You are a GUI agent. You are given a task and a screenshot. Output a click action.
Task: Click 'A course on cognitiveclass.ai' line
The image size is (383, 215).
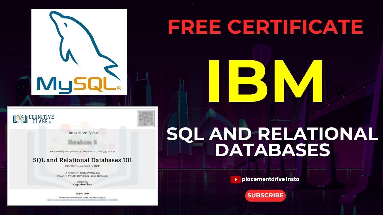pos(83,173)
